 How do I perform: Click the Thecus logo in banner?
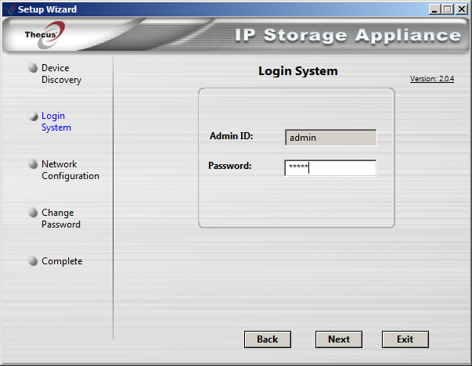(x=45, y=35)
